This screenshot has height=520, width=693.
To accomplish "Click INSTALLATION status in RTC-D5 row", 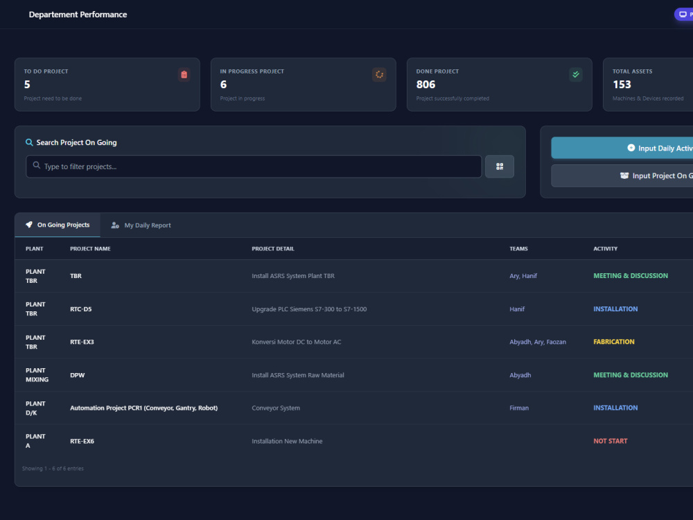I will [x=615, y=309].
